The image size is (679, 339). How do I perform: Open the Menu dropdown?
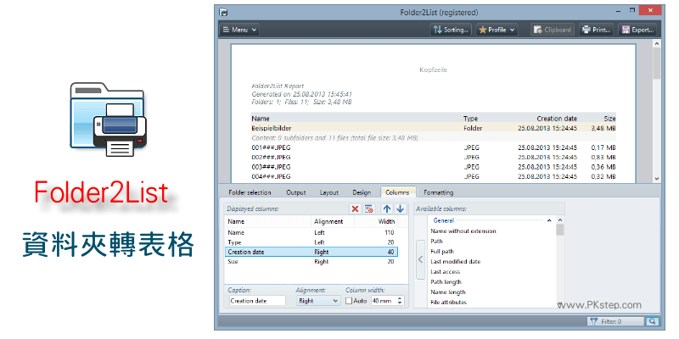239,30
